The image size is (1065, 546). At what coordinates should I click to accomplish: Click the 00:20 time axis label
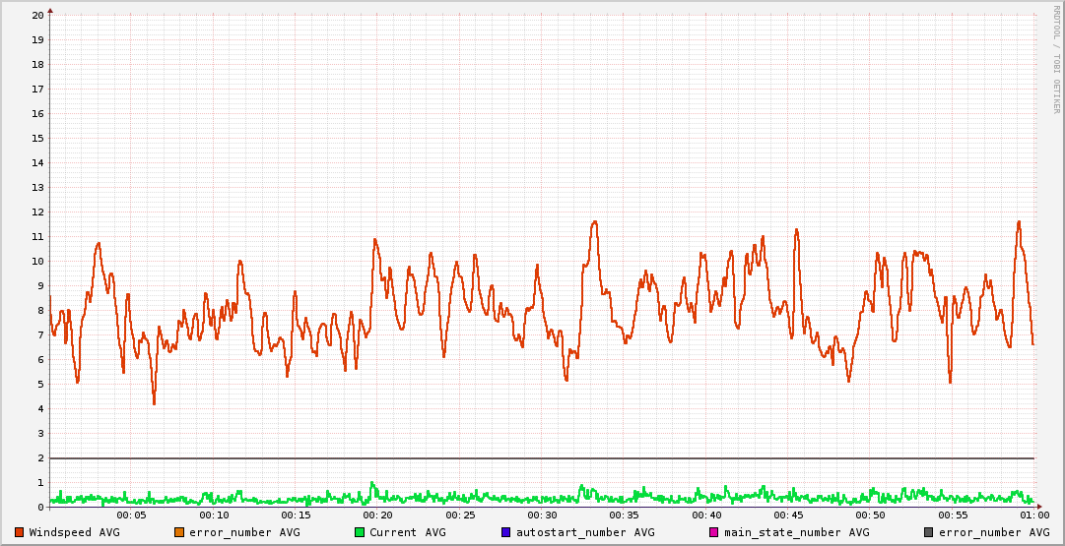pos(377,515)
